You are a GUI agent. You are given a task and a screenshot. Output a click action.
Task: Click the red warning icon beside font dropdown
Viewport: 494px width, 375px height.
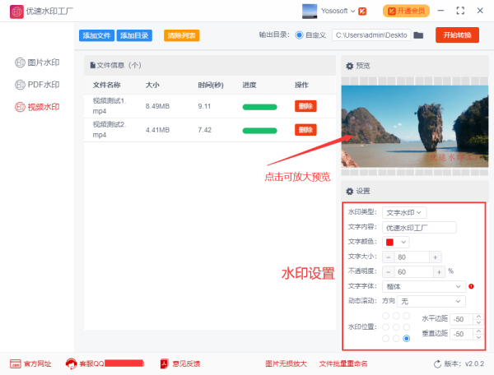471,286
